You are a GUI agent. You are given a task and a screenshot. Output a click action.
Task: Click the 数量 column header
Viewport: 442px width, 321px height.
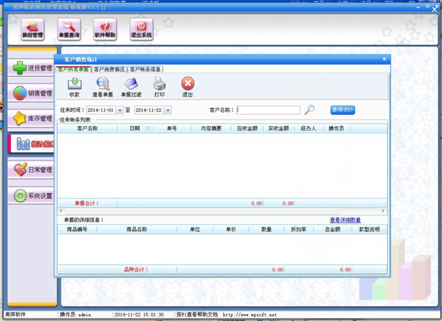coord(266,229)
